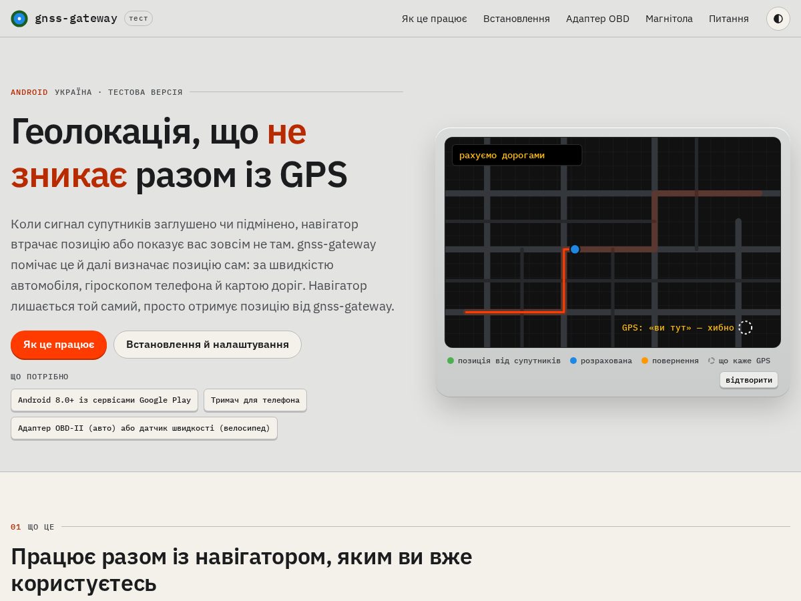This screenshot has width=801, height=601.
Task: Click the 'рахуємо дорогами' status label on map
Action: [x=517, y=155]
